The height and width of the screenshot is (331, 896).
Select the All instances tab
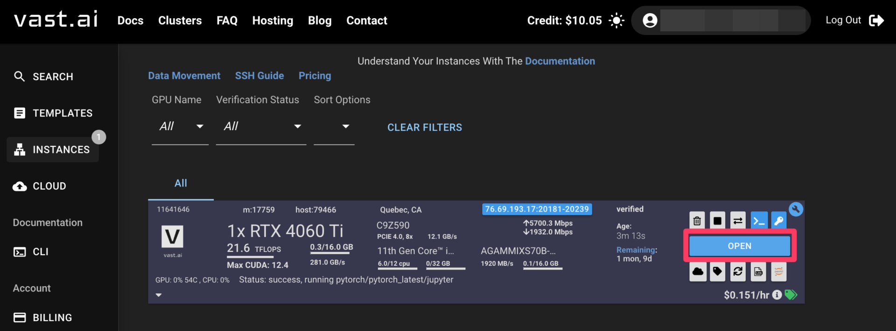[181, 183]
